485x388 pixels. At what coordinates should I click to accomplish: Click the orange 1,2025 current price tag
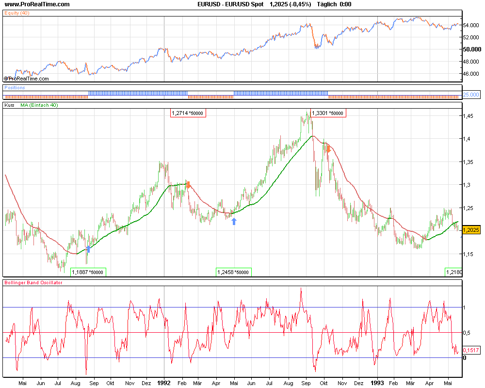[471, 230]
